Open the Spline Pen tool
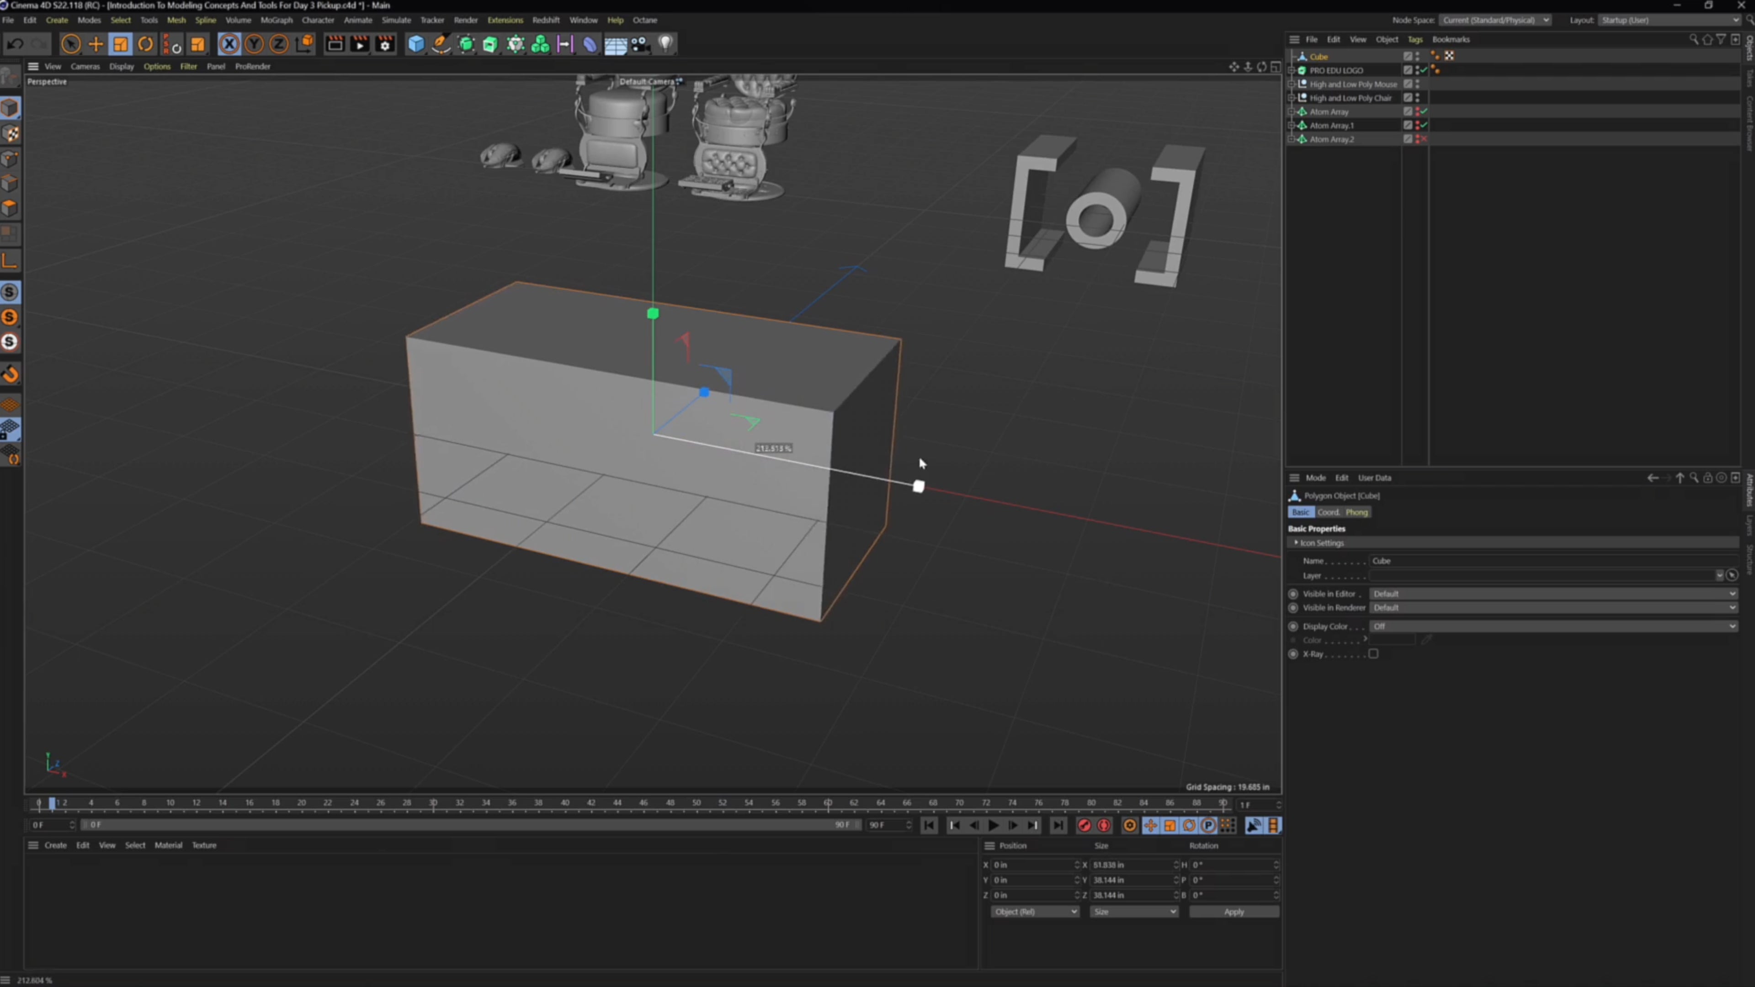 pyautogui.click(x=441, y=44)
